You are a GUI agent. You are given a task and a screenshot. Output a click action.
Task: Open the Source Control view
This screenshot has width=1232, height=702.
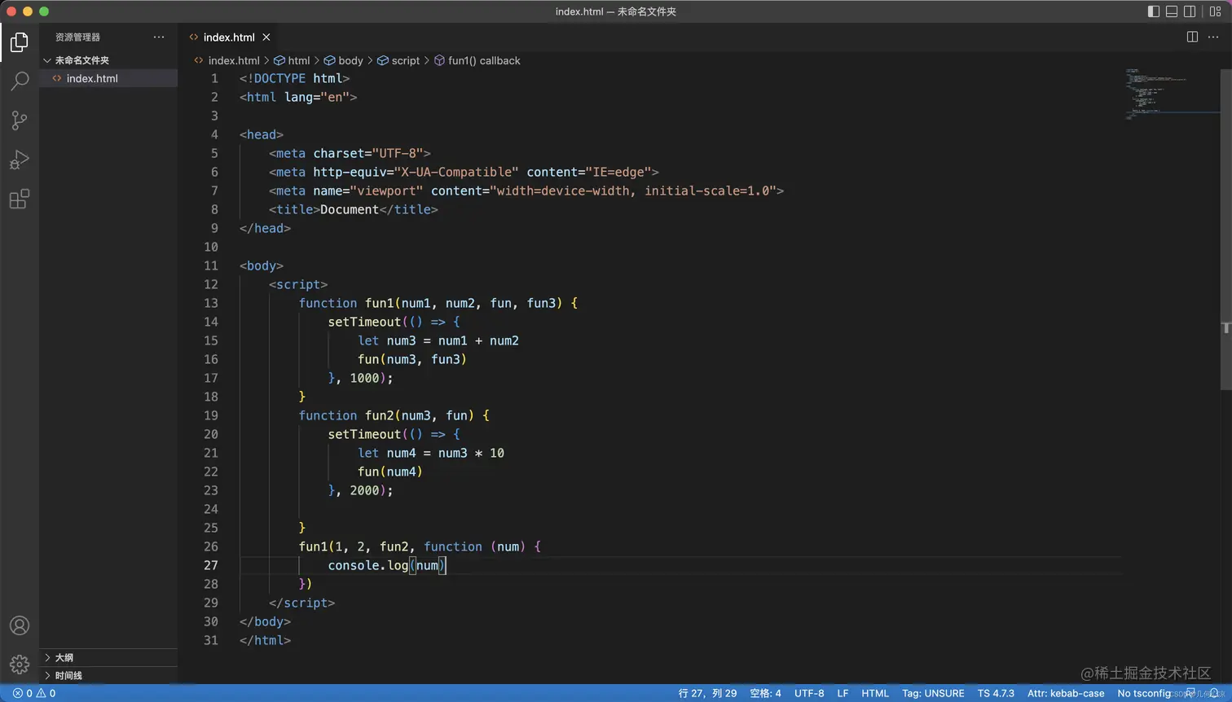tap(20, 121)
